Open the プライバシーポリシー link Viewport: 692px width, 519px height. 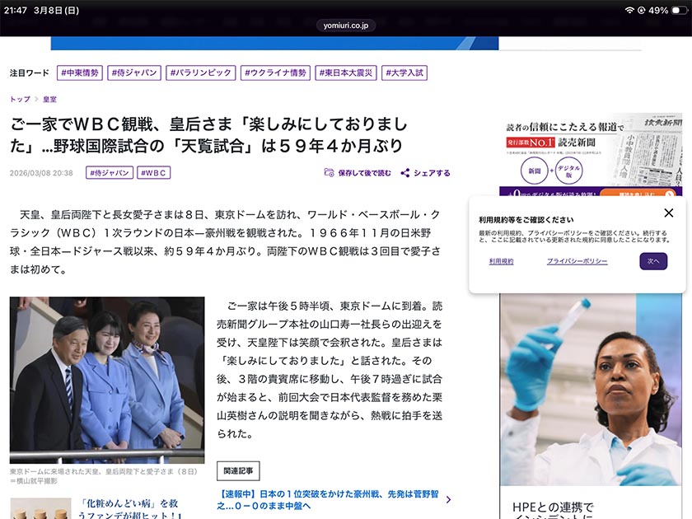tap(577, 261)
